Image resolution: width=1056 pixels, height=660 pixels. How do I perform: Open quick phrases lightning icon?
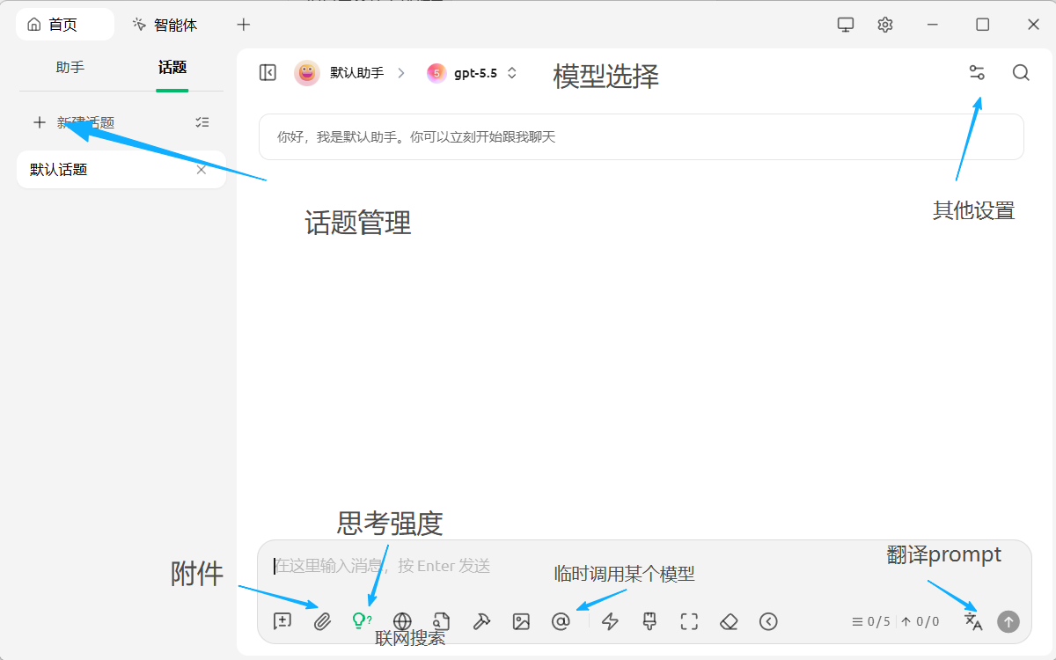pyautogui.click(x=610, y=621)
